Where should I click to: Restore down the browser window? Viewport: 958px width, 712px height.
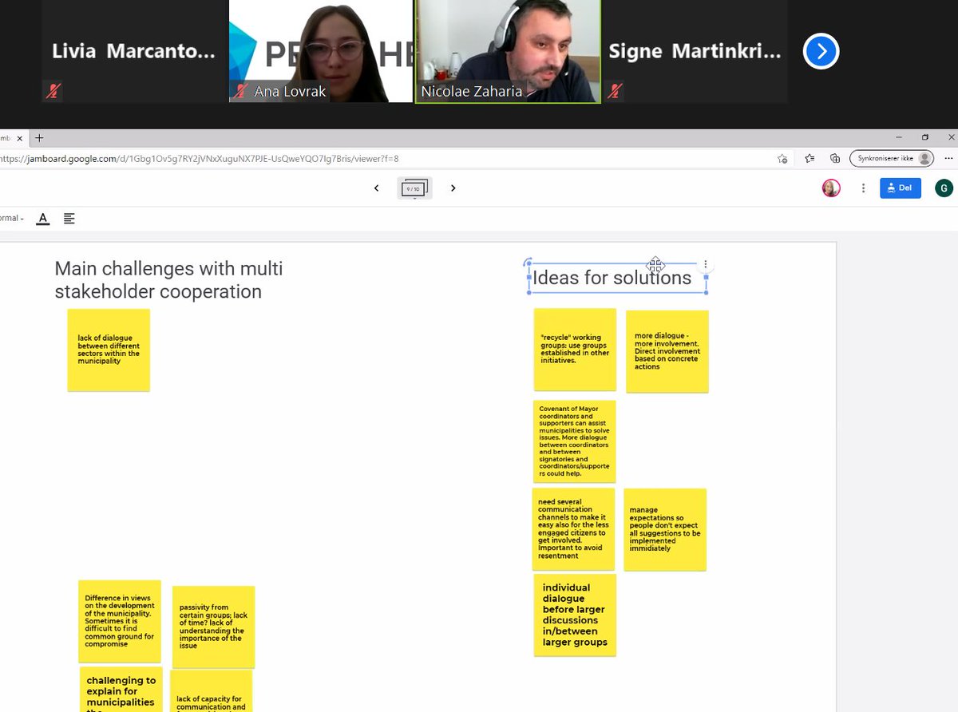[x=925, y=137]
